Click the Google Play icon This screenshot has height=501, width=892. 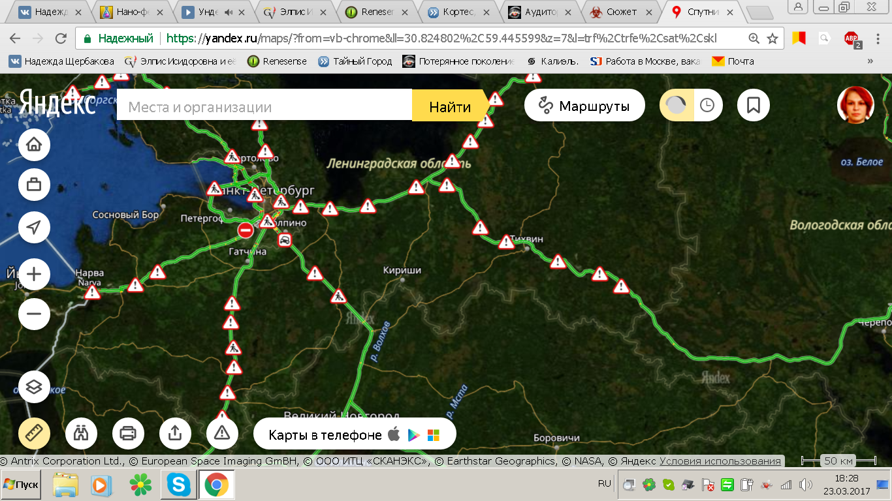tap(413, 435)
